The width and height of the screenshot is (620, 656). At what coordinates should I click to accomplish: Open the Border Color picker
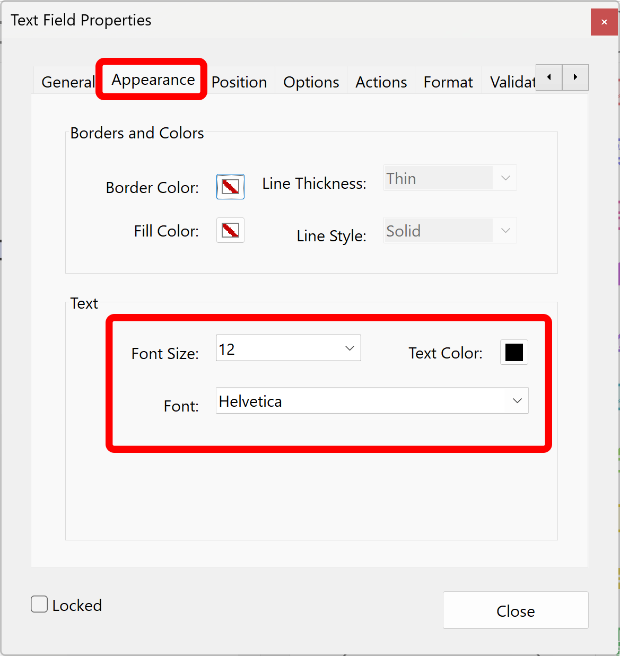230,187
